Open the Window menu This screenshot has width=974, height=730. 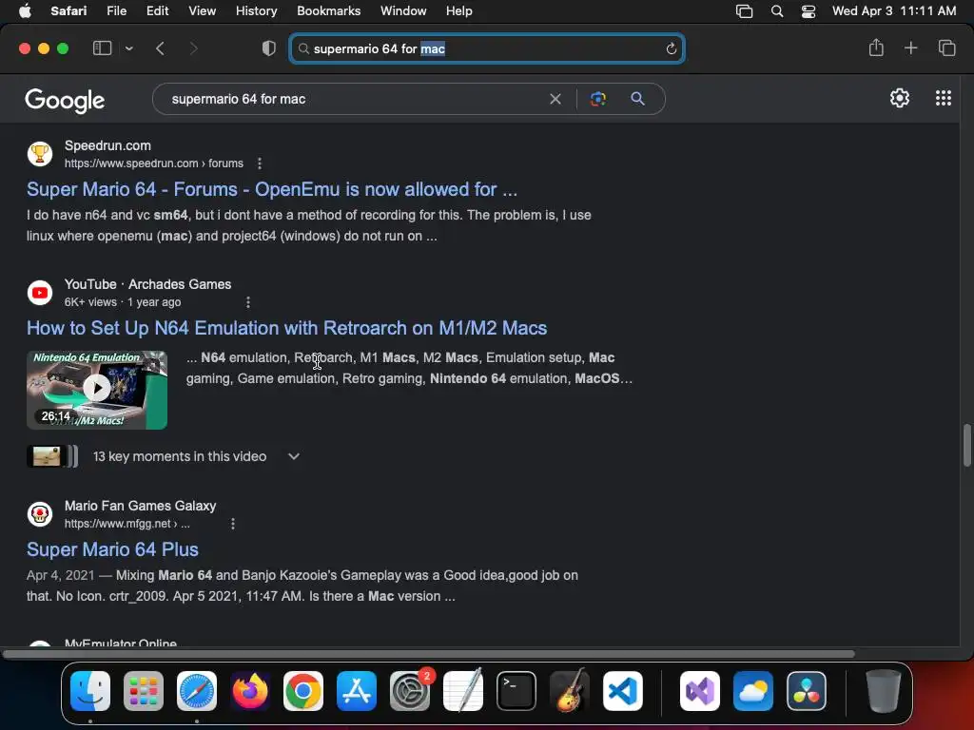click(403, 11)
